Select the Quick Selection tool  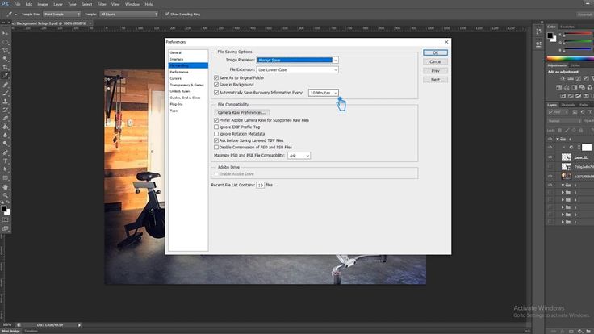tap(6, 61)
